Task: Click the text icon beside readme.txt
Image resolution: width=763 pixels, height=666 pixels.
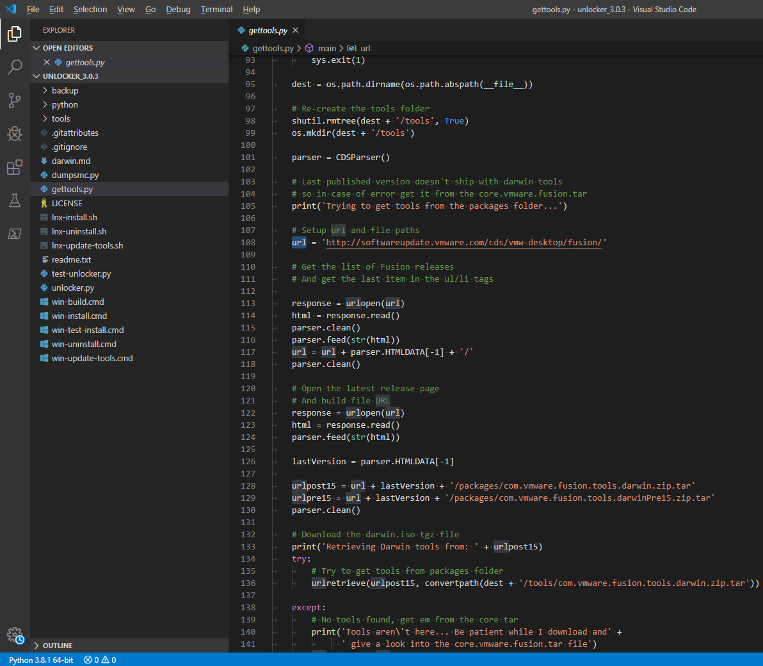Action: pyautogui.click(x=45, y=259)
